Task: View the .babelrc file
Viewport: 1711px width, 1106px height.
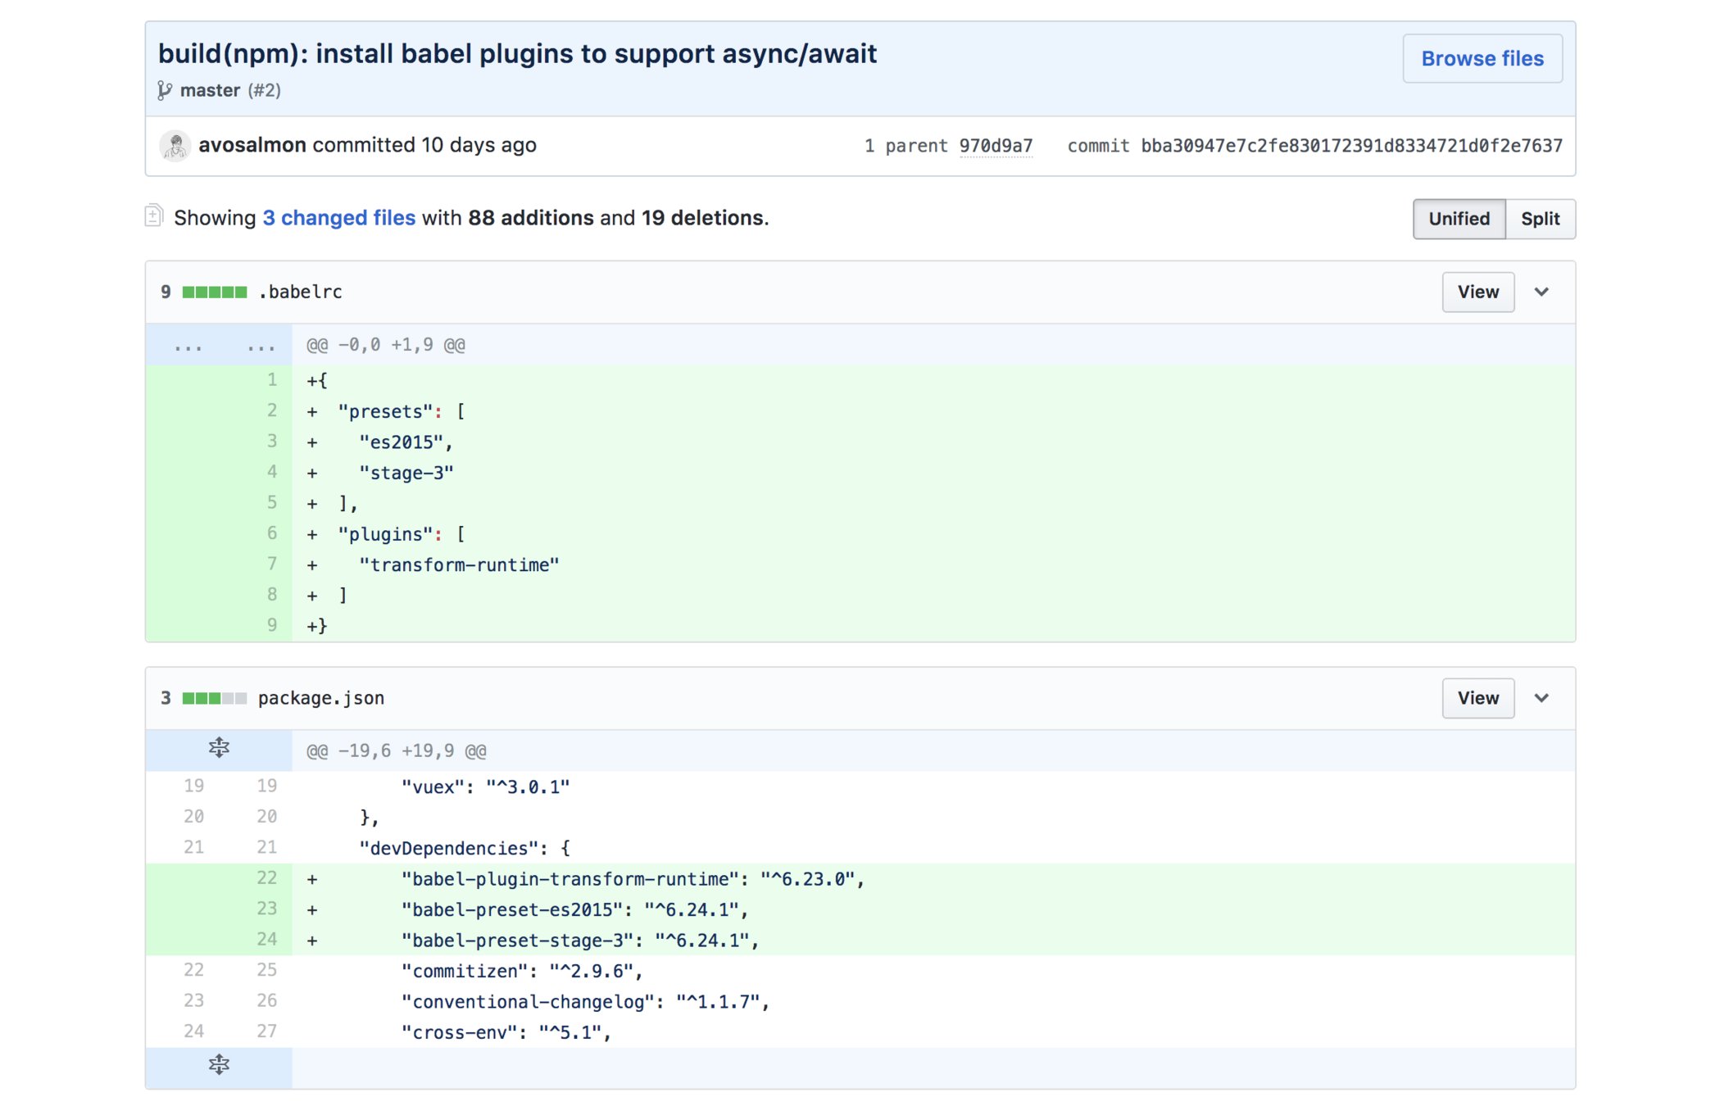Action: tap(1477, 292)
